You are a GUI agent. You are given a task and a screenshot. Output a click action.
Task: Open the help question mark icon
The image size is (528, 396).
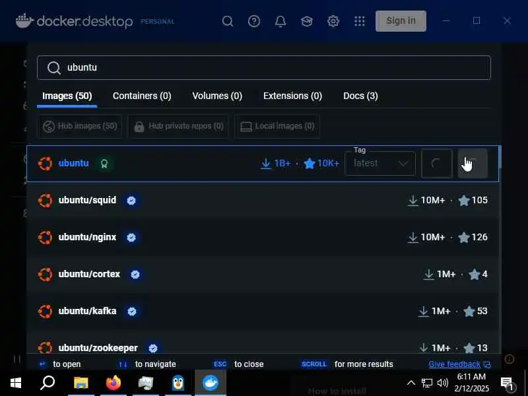pos(254,21)
